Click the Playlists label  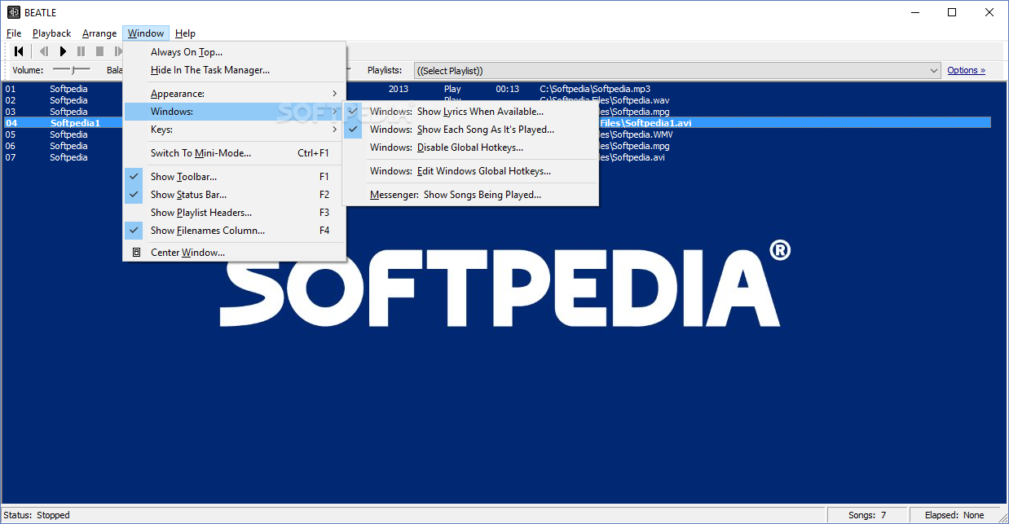[385, 71]
